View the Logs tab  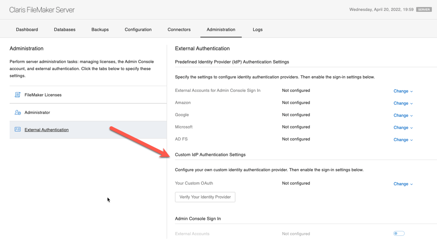[x=257, y=30]
